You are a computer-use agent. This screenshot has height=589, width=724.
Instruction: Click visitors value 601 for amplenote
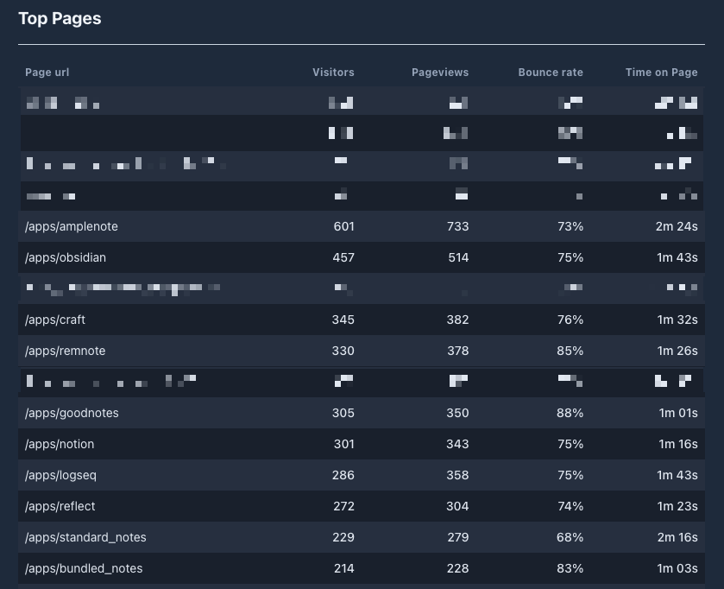(344, 226)
